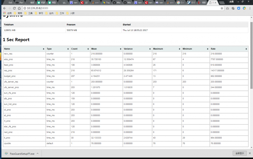Select the feed_proc row name
This screenshot has height=159, width=253.
[x=9, y=65]
